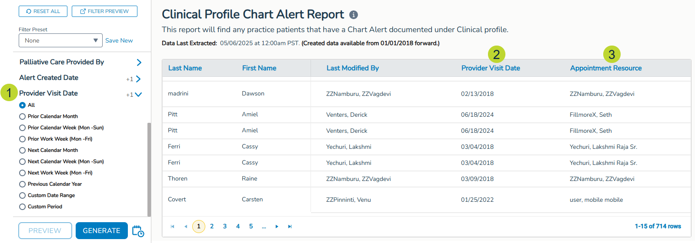Sort by the Last Name column header
This screenshot has height=243, width=695.
185,68
